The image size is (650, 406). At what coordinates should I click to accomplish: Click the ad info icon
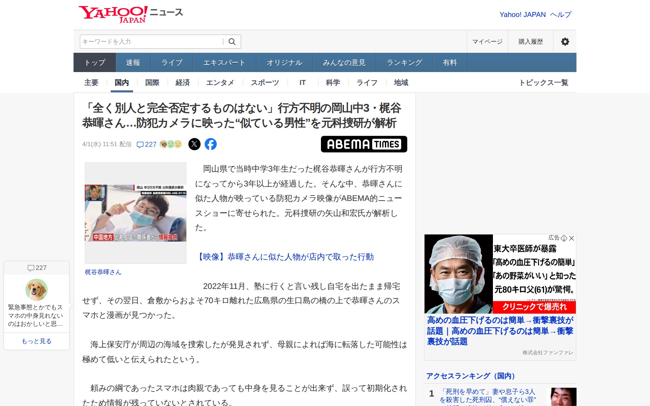point(564,238)
